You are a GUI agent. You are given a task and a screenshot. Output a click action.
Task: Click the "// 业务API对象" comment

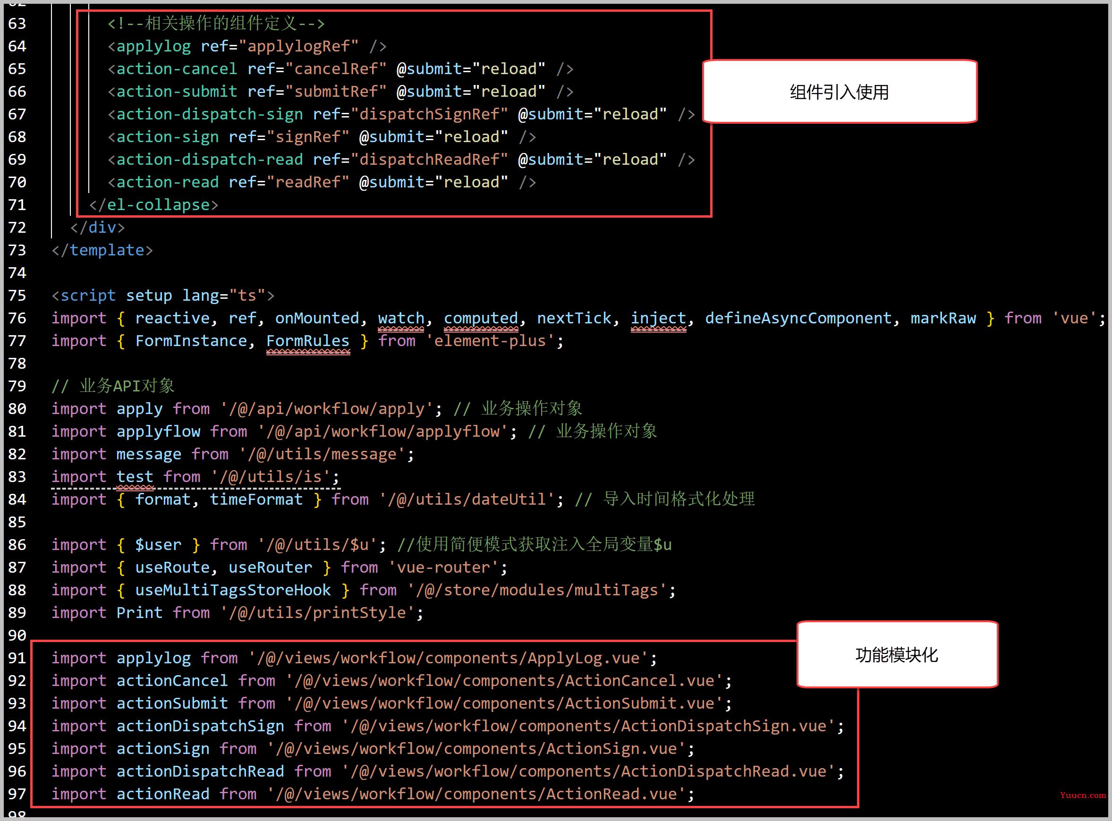click(113, 386)
